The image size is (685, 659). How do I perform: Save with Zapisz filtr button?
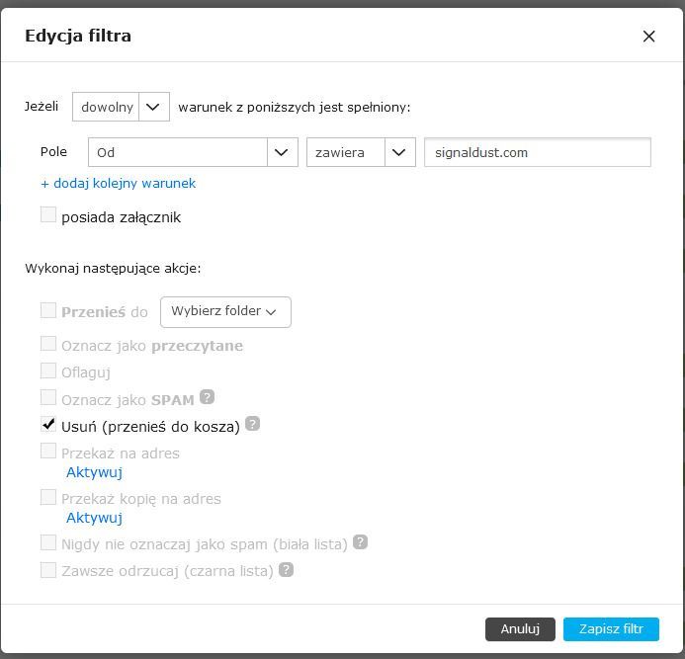click(x=611, y=629)
